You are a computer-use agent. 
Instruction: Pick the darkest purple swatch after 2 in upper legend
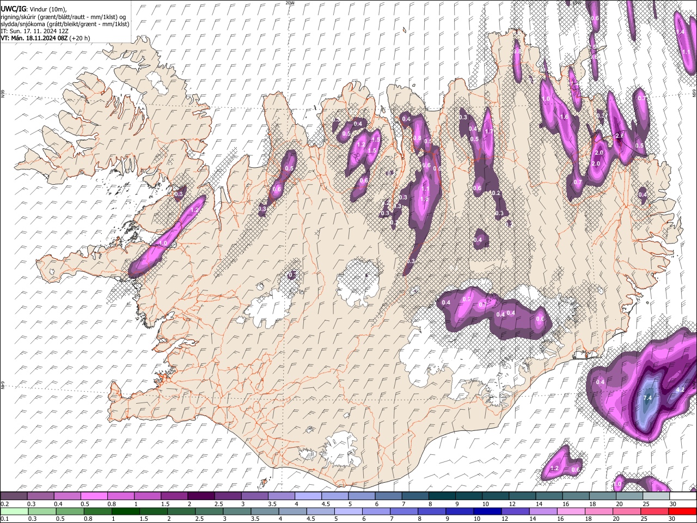click(x=200, y=496)
